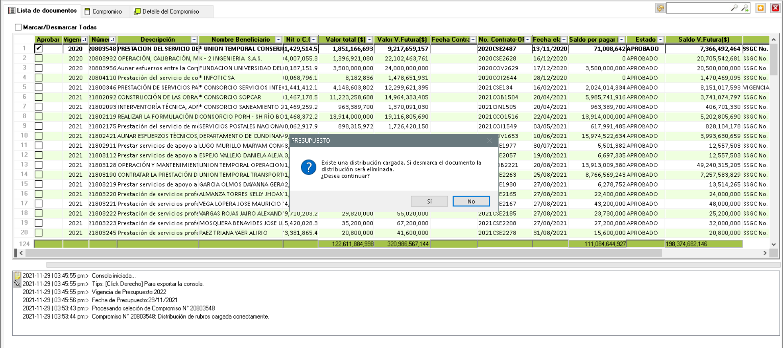Click the magnifying glass search icon

click(x=734, y=8)
